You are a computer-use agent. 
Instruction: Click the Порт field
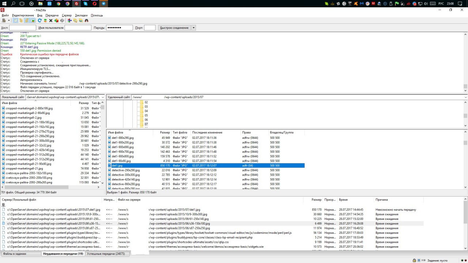tap(150, 28)
